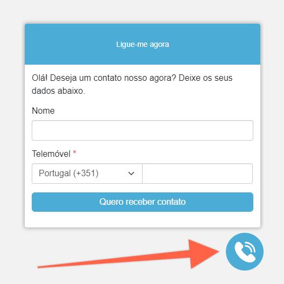This screenshot has width=284, height=284.
Task: Click the red arrow pointing at the phone
Action: point(129,254)
